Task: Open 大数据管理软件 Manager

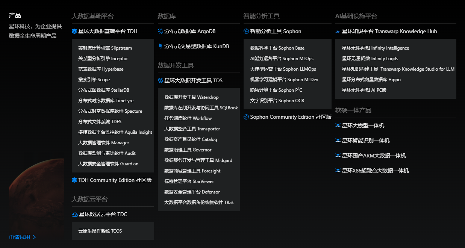Action: pos(104,143)
